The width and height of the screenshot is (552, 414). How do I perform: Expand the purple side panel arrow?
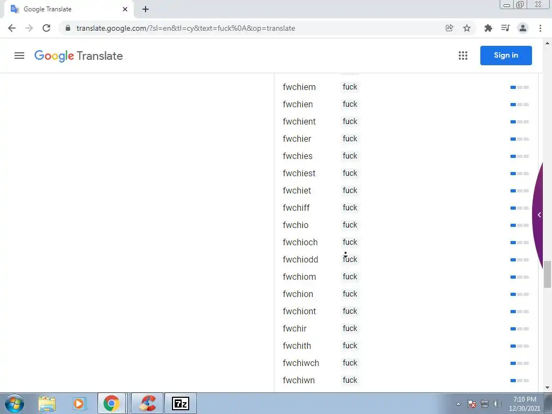point(539,215)
